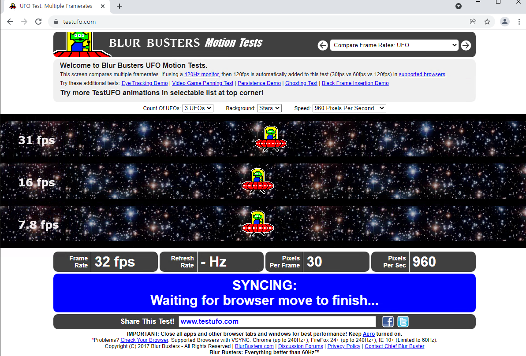Bookmark this page with star icon
Viewport: 526px width, 356px height.
[487, 22]
